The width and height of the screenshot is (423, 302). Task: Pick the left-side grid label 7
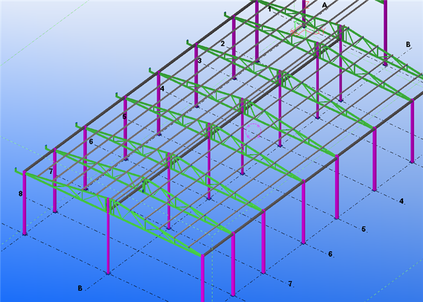[x=51, y=171]
